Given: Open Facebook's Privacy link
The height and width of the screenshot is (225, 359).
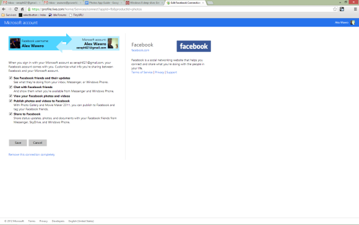Looking at the screenshot, I should [x=159, y=73].
